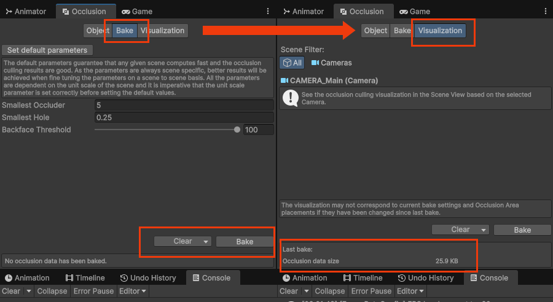Click the Smallest Occluder value field
Screen dimensions: 553x302
point(184,105)
